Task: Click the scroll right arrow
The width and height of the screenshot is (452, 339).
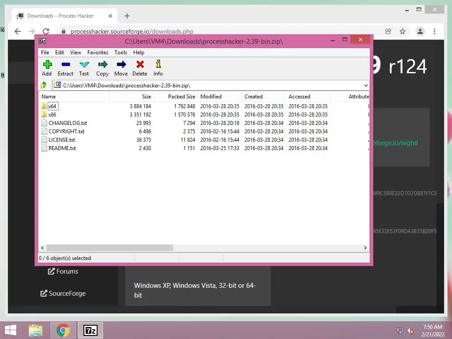Action: tap(365, 248)
